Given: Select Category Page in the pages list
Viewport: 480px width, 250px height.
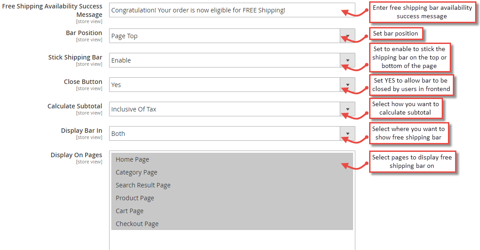Looking at the screenshot, I should click(x=136, y=172).
